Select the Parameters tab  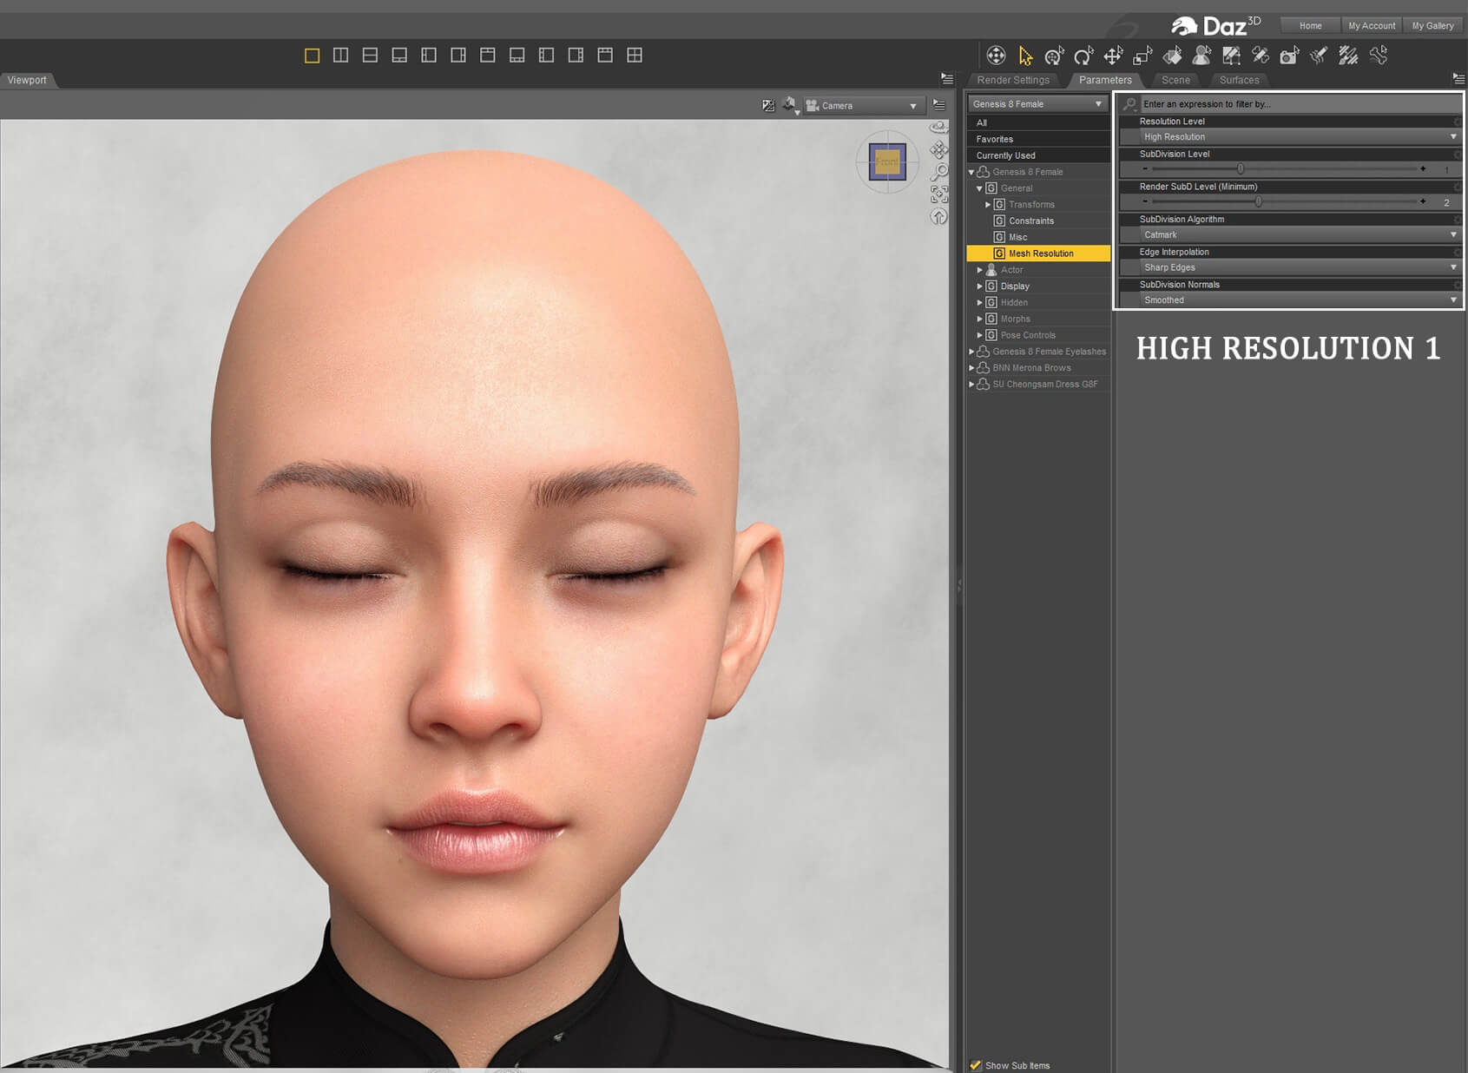tap(1105, 80)
